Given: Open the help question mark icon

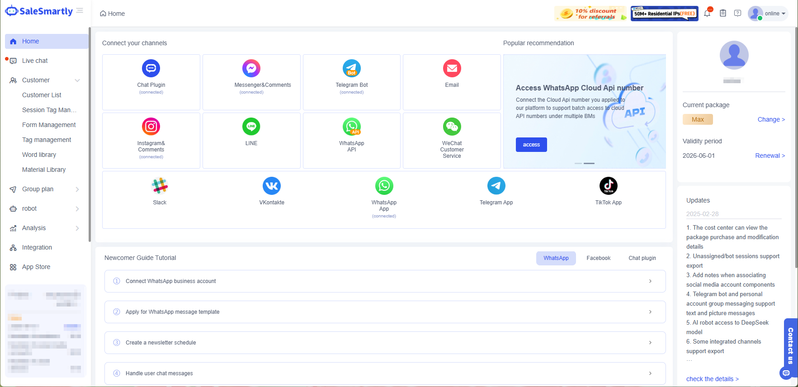Looking at the screenshot, I should [x=738, y=13].
